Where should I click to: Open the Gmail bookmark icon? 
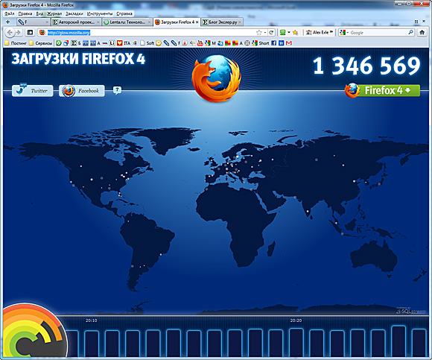coord(289,43)
